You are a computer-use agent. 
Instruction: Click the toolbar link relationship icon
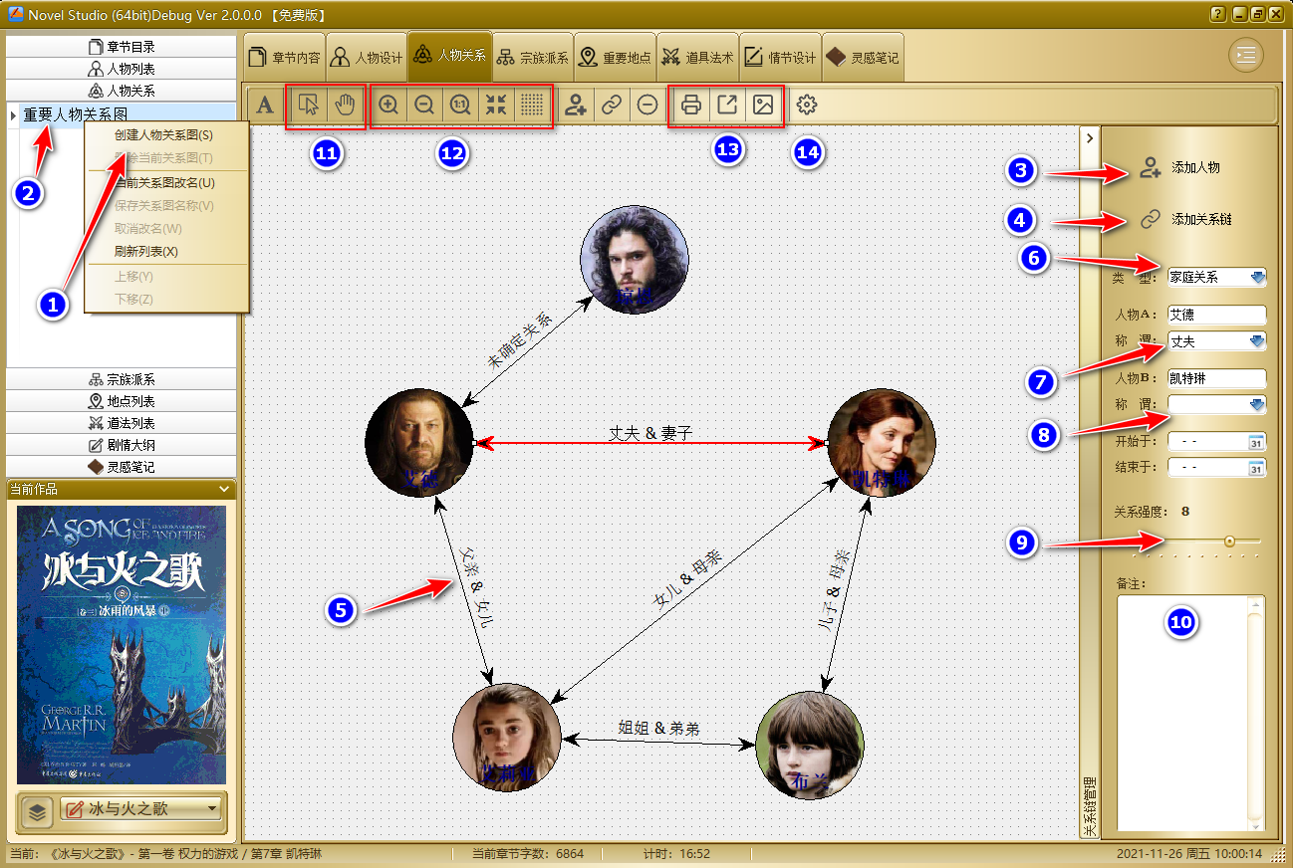pyautogui.click(x=612, y=106)
